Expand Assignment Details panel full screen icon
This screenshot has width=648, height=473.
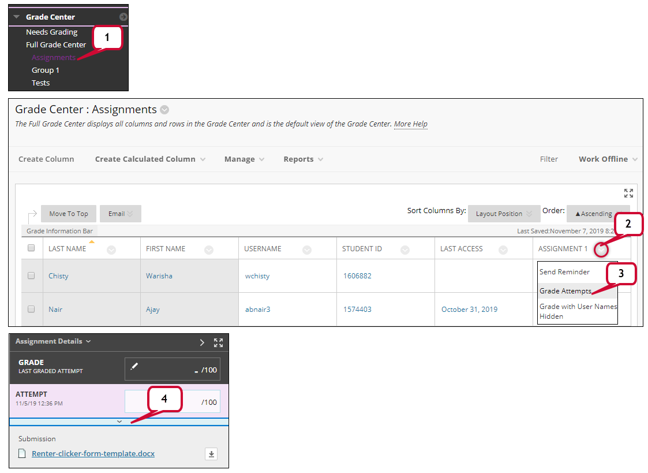(x=218, y=342)
